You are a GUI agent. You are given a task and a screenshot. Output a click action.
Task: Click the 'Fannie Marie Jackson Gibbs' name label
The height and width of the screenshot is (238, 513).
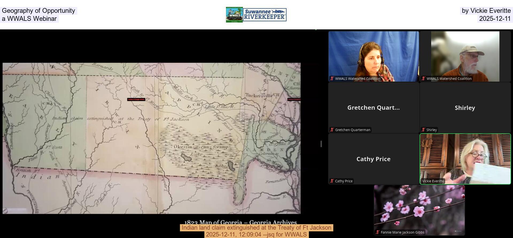click(x=402, y=232)
